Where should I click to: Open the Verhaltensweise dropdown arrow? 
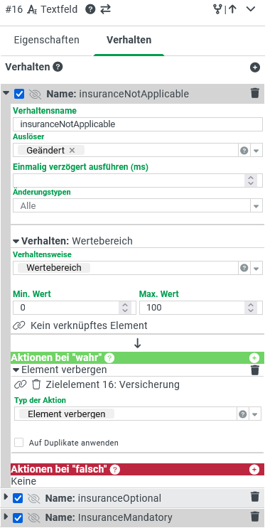[256, 269]
